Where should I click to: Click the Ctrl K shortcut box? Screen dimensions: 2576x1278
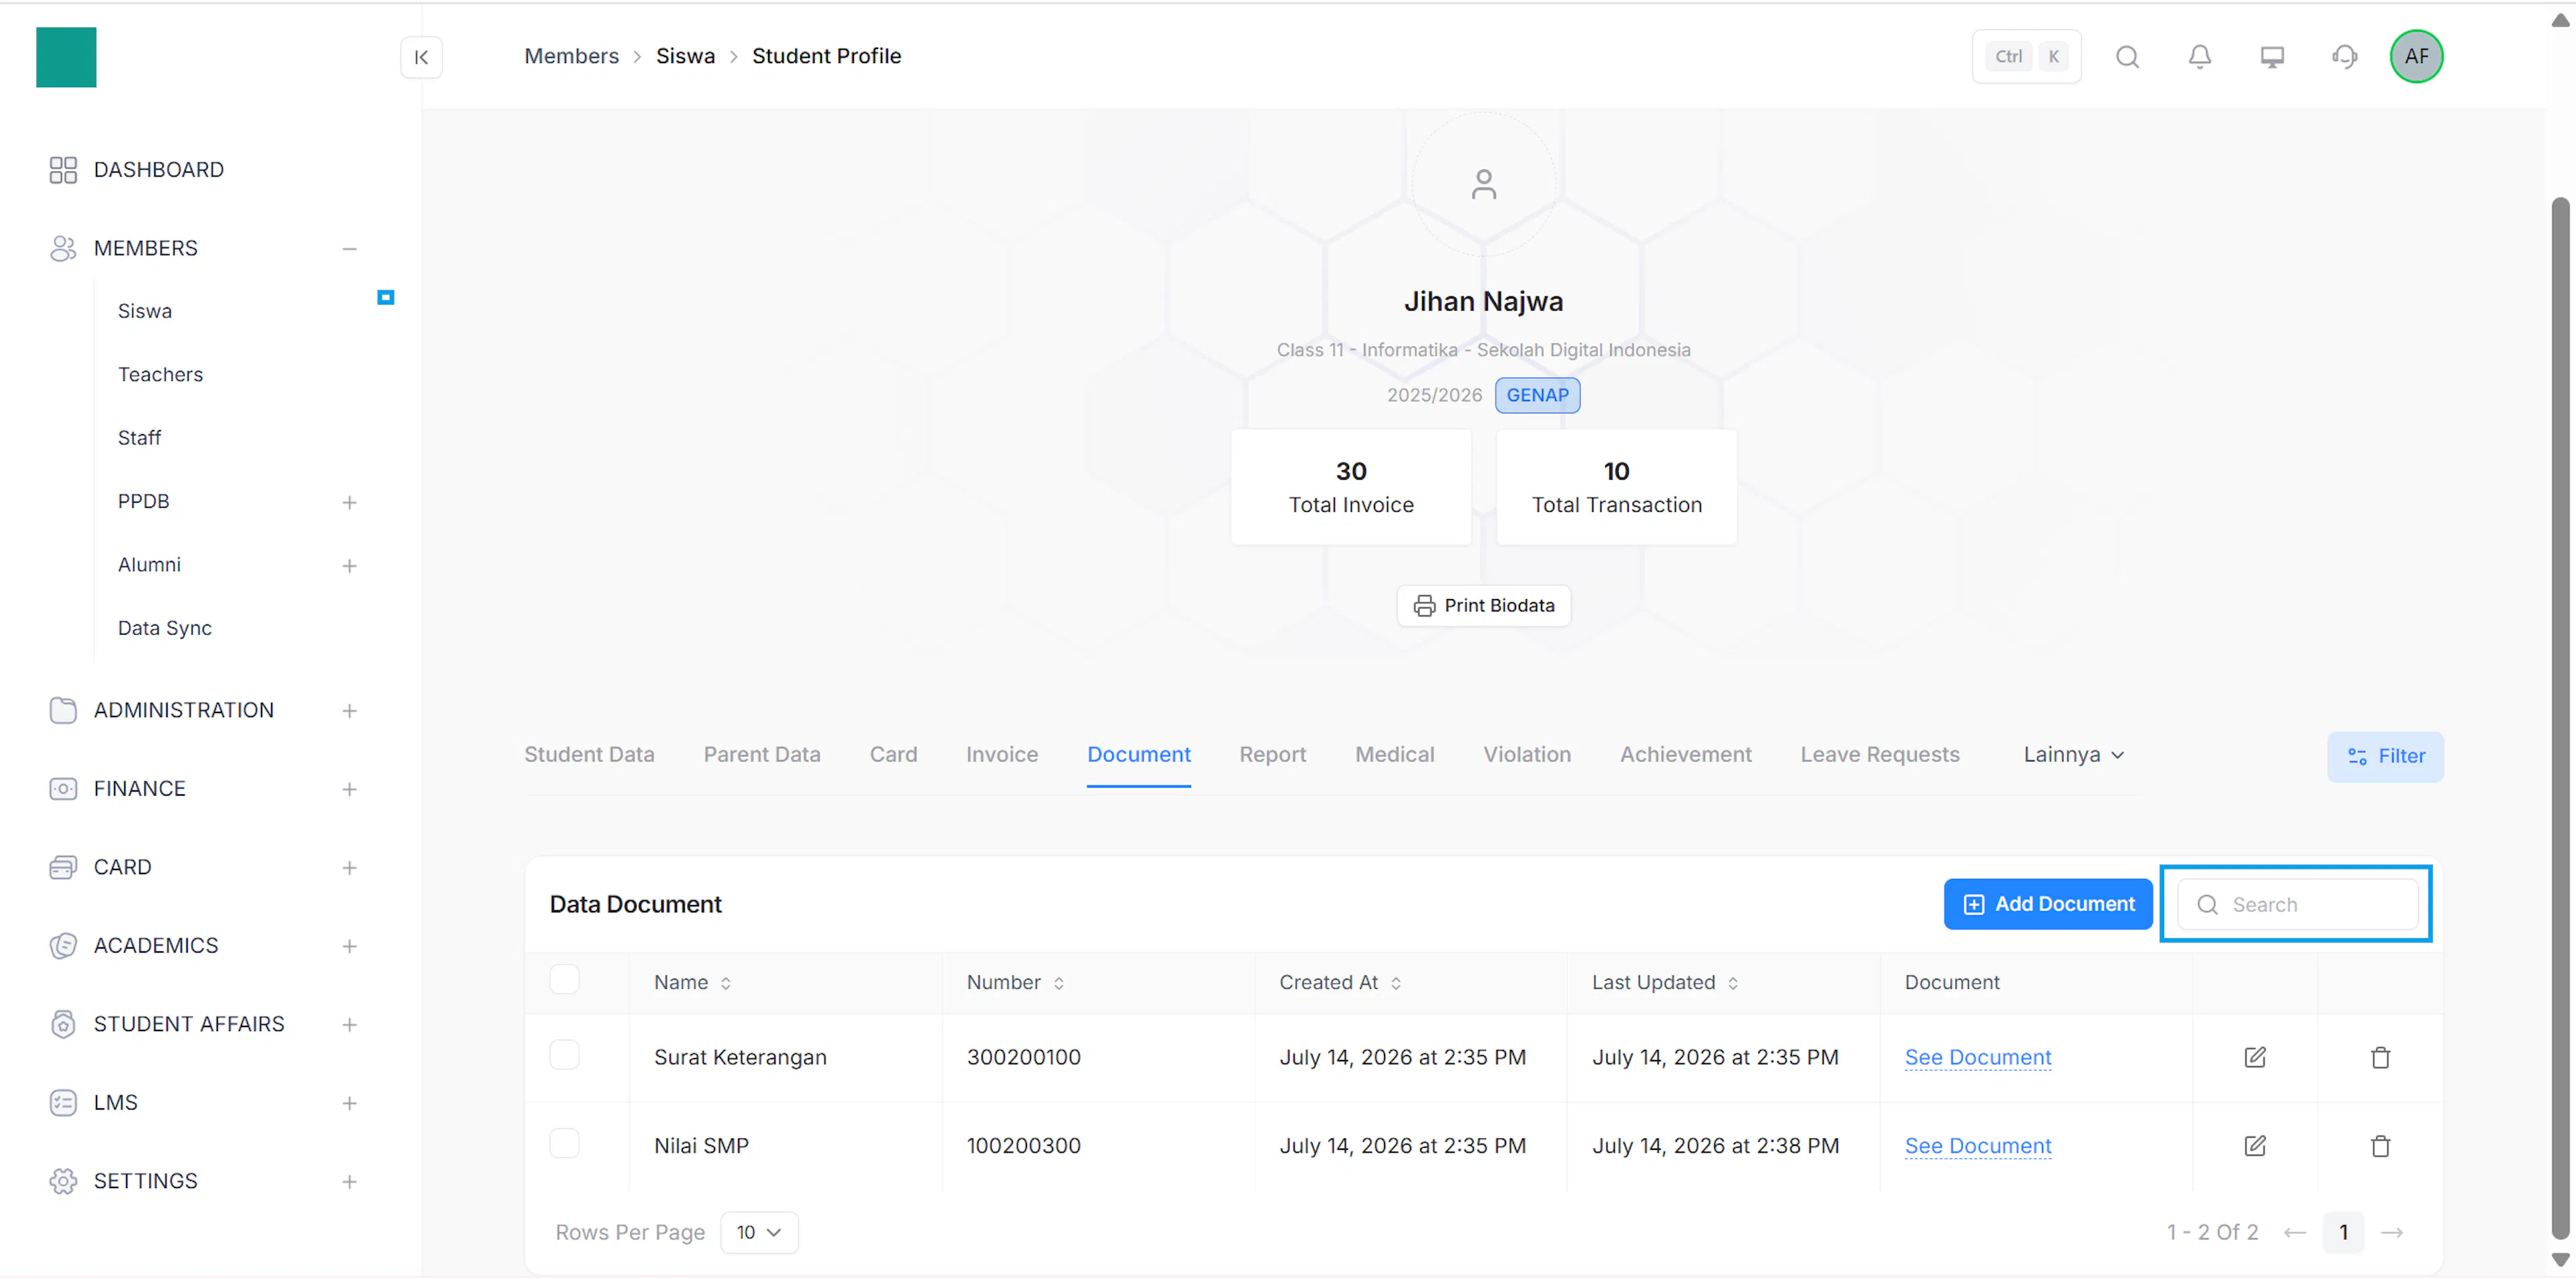pyautogui.click(x=2026, y=57)
